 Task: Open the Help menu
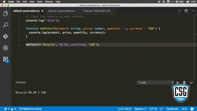[58, 2]
